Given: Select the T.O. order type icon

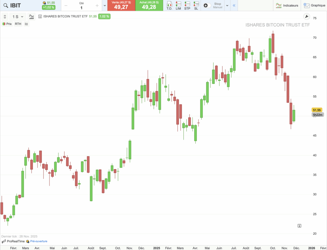Looking at the screenshot, I should [169, 5].
